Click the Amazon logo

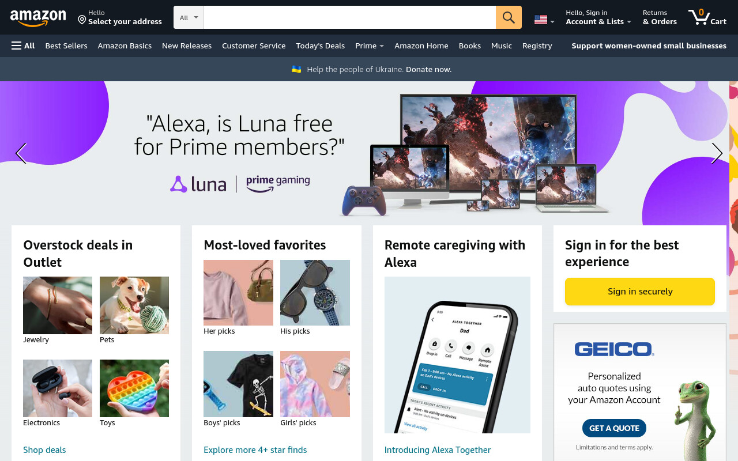(x=38, y=18)
